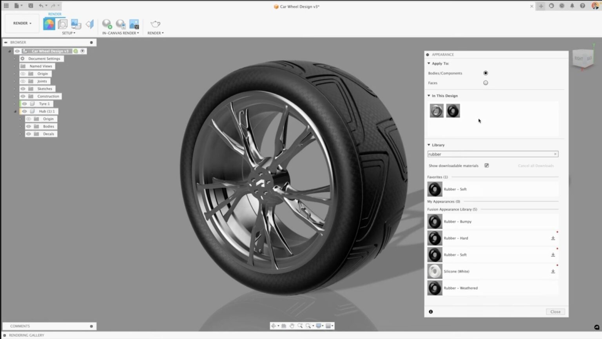602x339 pixels.
Task: Start an In-Canvas Render
Action: pos(106,24)
